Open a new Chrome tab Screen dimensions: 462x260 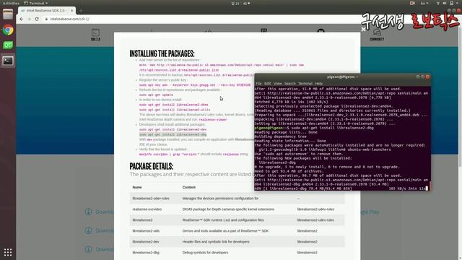coord(81,11)
